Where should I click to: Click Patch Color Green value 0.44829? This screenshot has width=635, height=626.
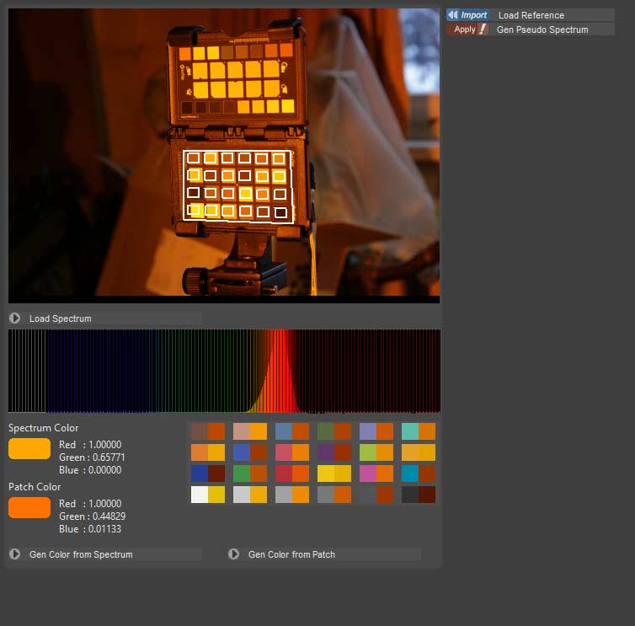(x=109, y=516)
